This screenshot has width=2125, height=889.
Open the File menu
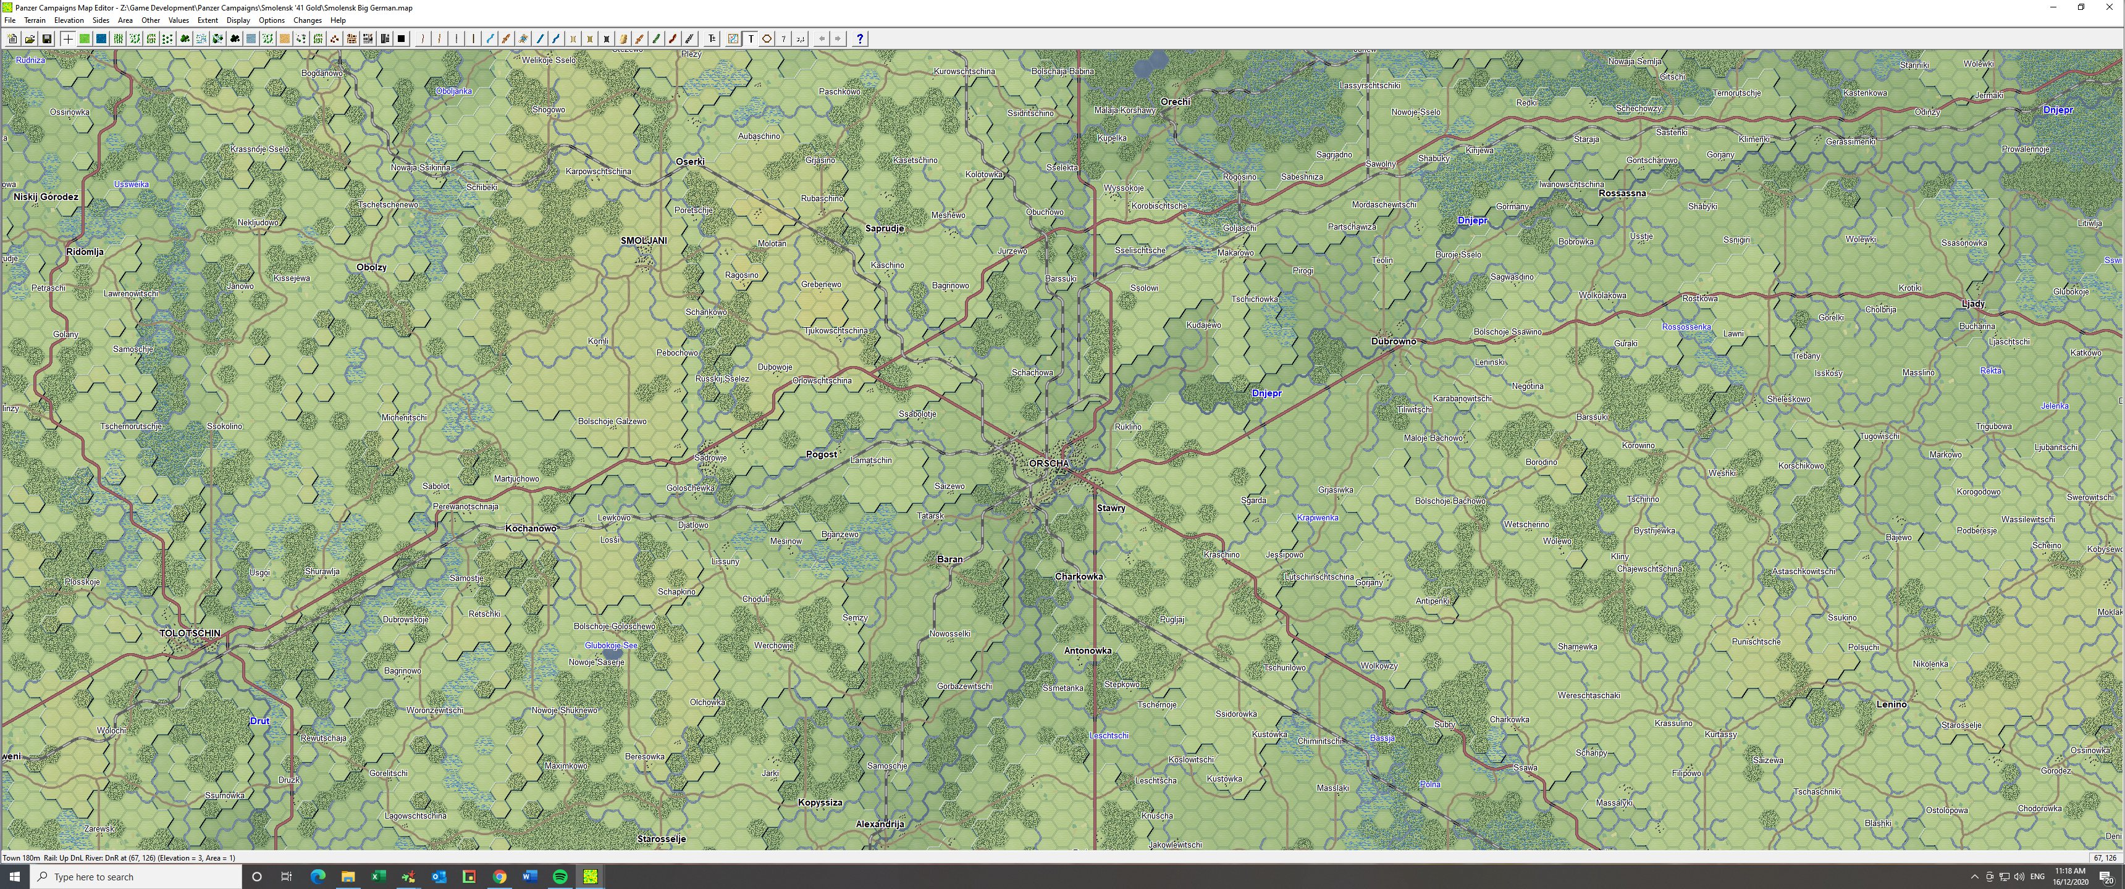pyautogui.click(x=10, y=20)
